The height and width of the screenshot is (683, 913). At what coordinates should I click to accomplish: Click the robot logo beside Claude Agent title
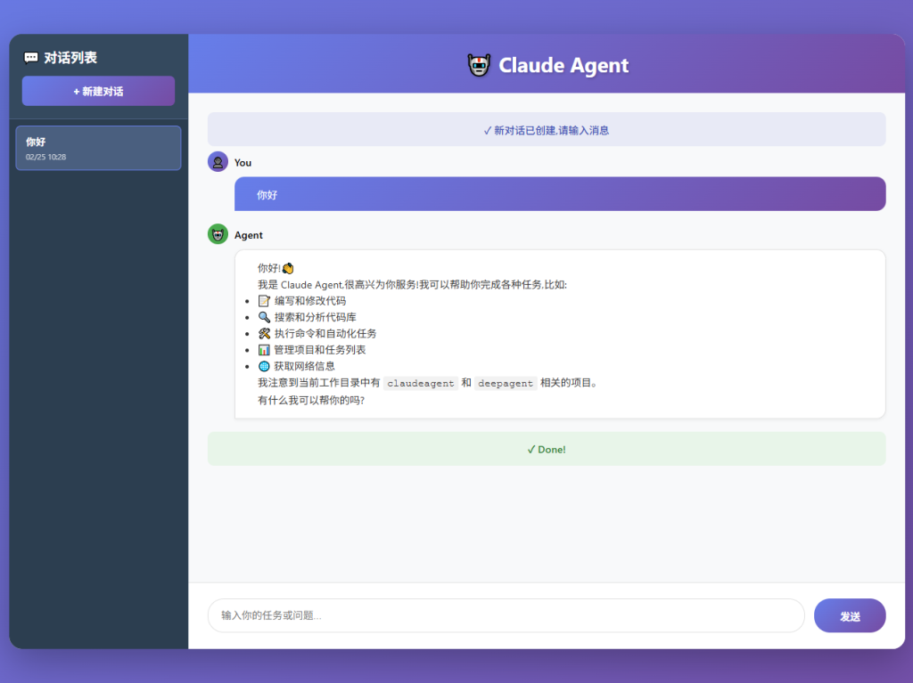coord(480,65)
